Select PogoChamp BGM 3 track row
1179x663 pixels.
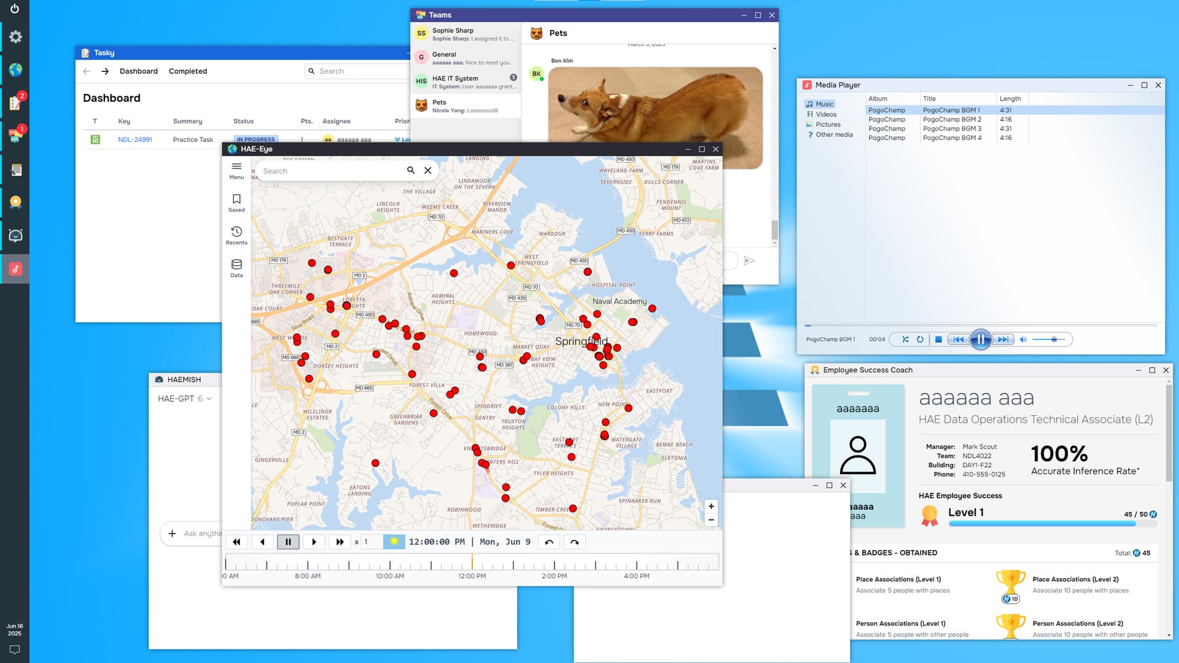(952, 128)
